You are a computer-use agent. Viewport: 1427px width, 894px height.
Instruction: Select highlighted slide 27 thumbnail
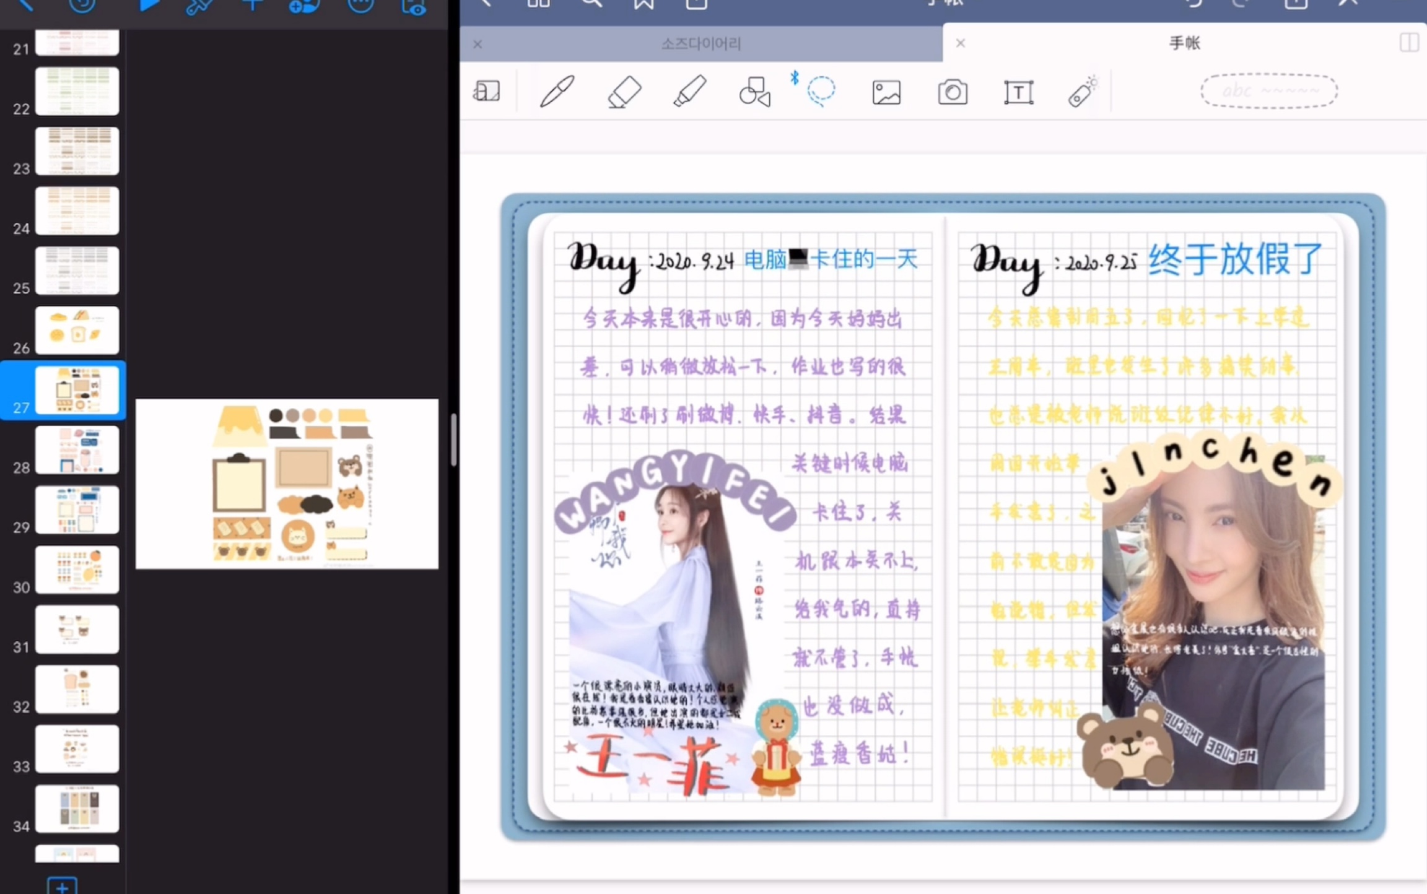click(77, 390)
